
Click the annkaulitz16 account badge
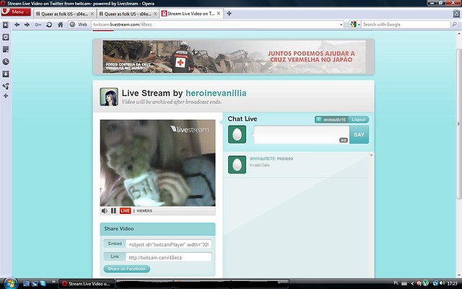pos(332,119)
